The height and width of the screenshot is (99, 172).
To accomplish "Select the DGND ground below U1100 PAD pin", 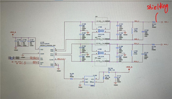I will click(58, 69).
